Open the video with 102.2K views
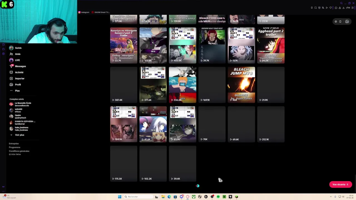 (153, 164)
